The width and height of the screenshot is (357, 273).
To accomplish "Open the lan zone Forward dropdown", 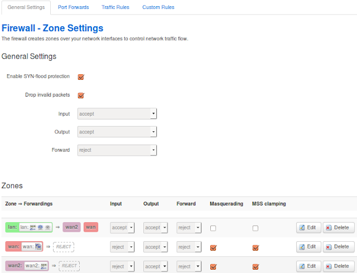I will coord(189,228).
